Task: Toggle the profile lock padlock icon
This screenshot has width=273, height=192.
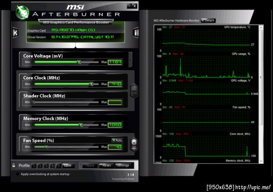Action: tap(14, 165)
